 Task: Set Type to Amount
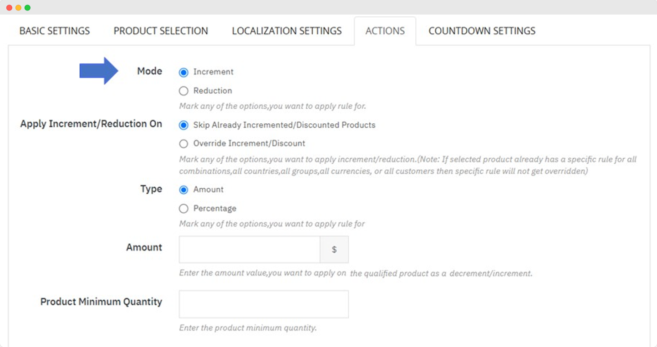point(183,190)
